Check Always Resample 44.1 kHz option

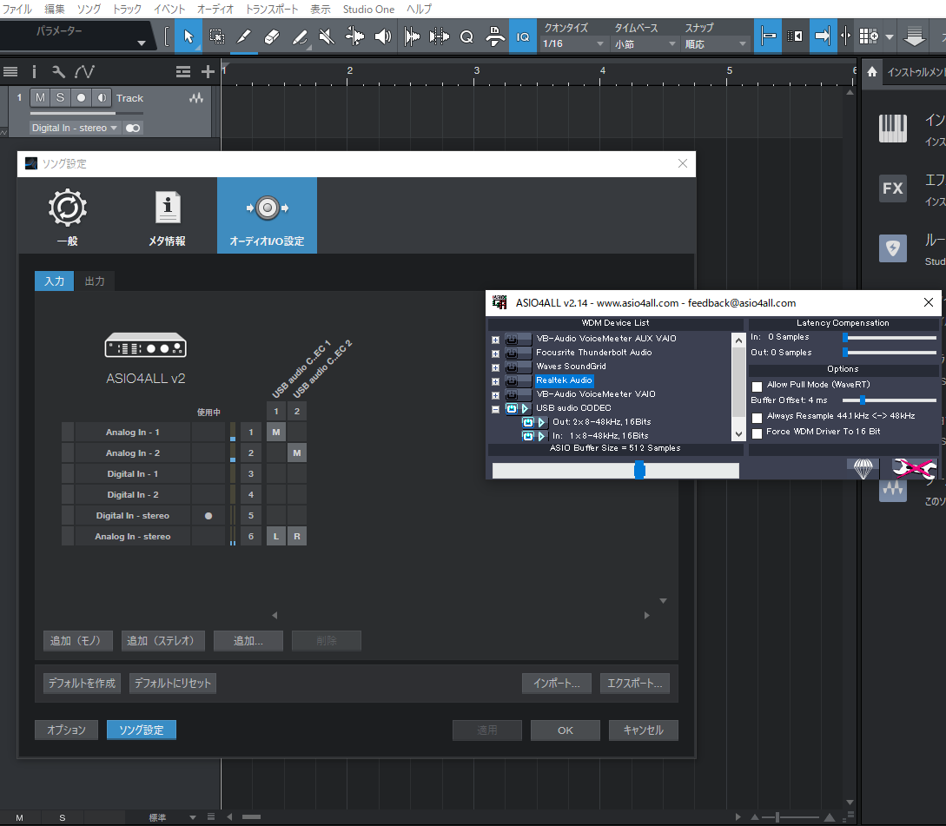coord(757,418)
